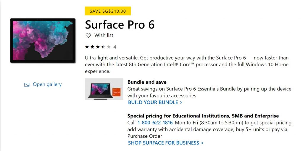Open SHOP SURFACE FOR BUSINESS link
Image resolution: width=303 pixels, height=151 pixels.
(166, 143)
